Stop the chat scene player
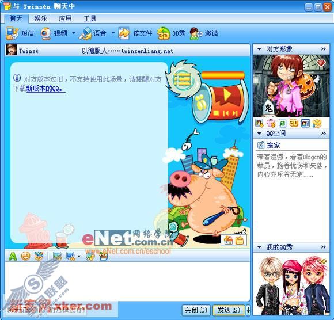This screenshot has width=334, height=320. point(216,113)
